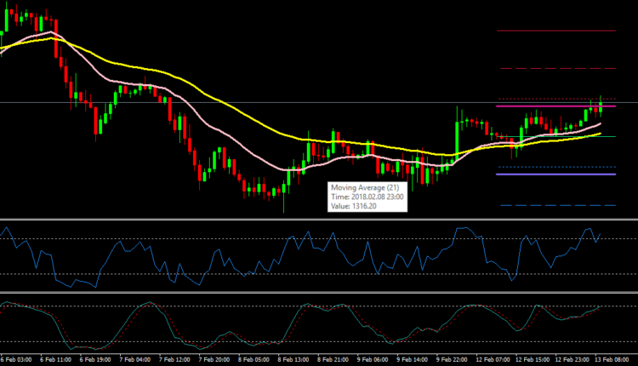Click divider between the two indicator panes
638x366 pixels.
click(x=319, y=294)
